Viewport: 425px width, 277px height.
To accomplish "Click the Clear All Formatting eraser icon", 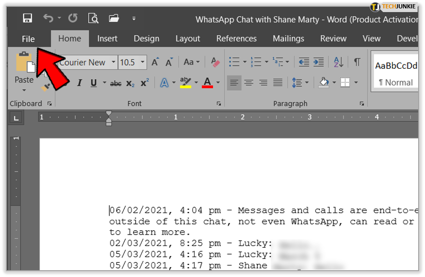I will pyautogui.click(x=215, y=62).
